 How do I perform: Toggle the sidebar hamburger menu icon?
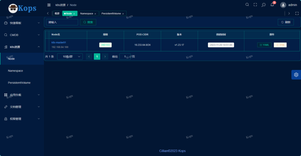(x=49, y=5)
